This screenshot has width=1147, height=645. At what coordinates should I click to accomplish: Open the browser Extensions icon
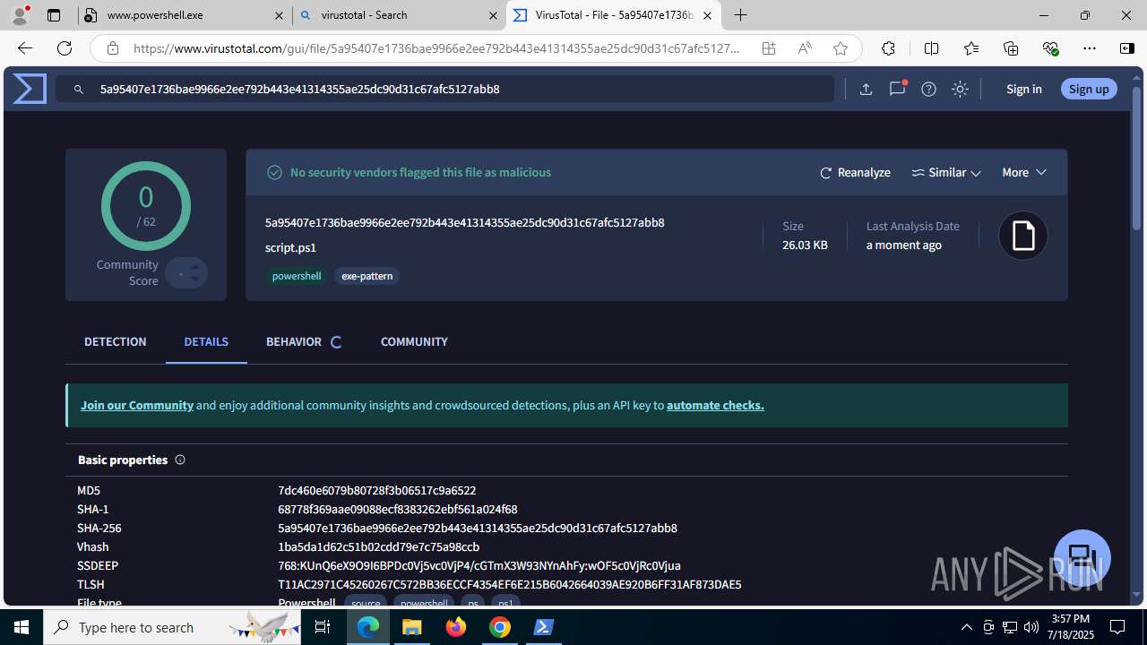(888, 48)
